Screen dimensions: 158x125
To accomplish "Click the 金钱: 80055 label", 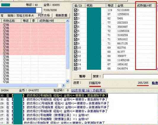I will click(x=52, y=5).
